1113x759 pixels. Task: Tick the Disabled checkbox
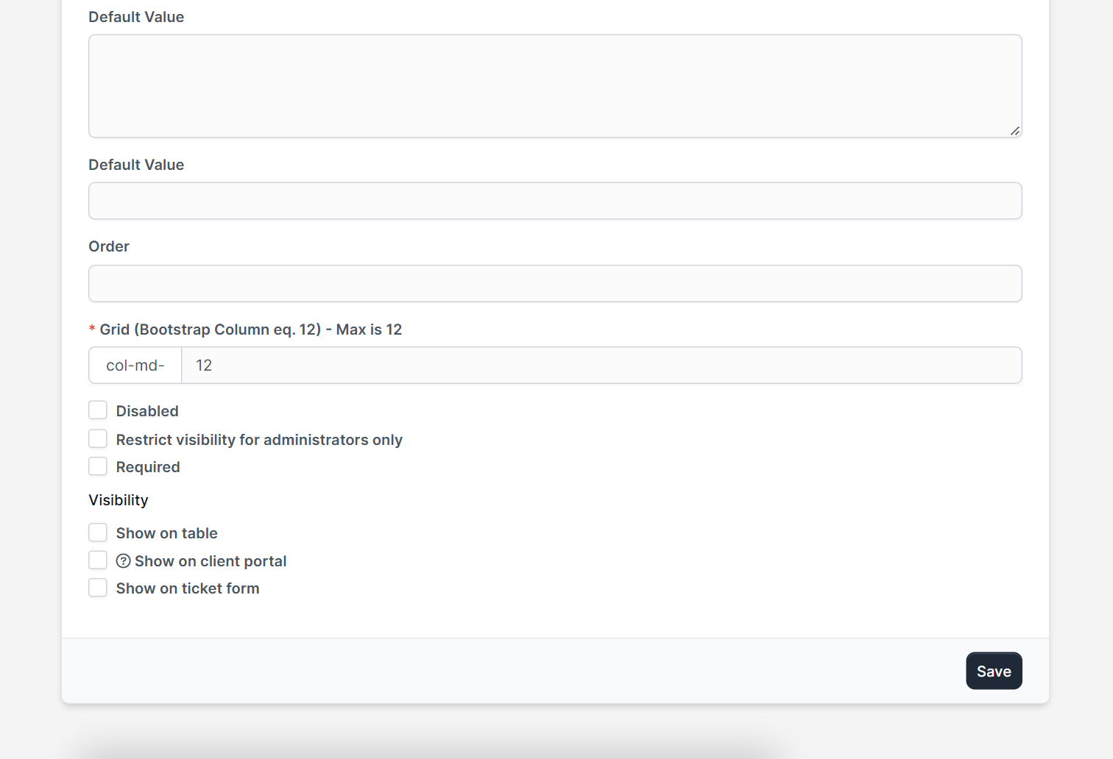[98, 410]
